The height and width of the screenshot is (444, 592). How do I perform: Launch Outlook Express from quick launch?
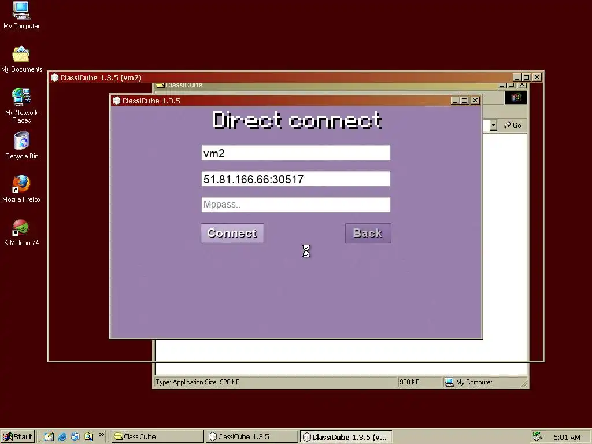76,437
